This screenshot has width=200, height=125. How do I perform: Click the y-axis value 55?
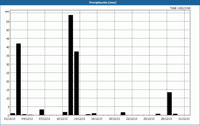point(8,22)
